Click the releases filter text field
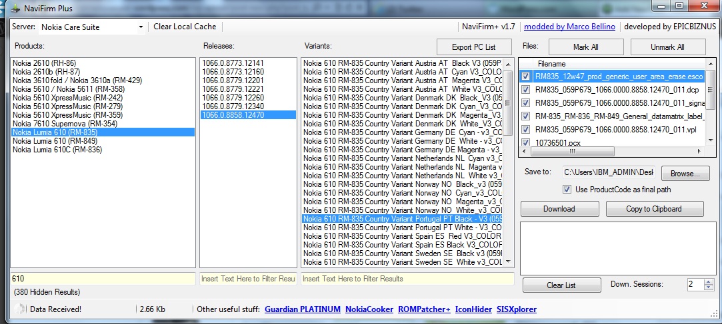Screen dimensions: 722x324 [248, 279]
